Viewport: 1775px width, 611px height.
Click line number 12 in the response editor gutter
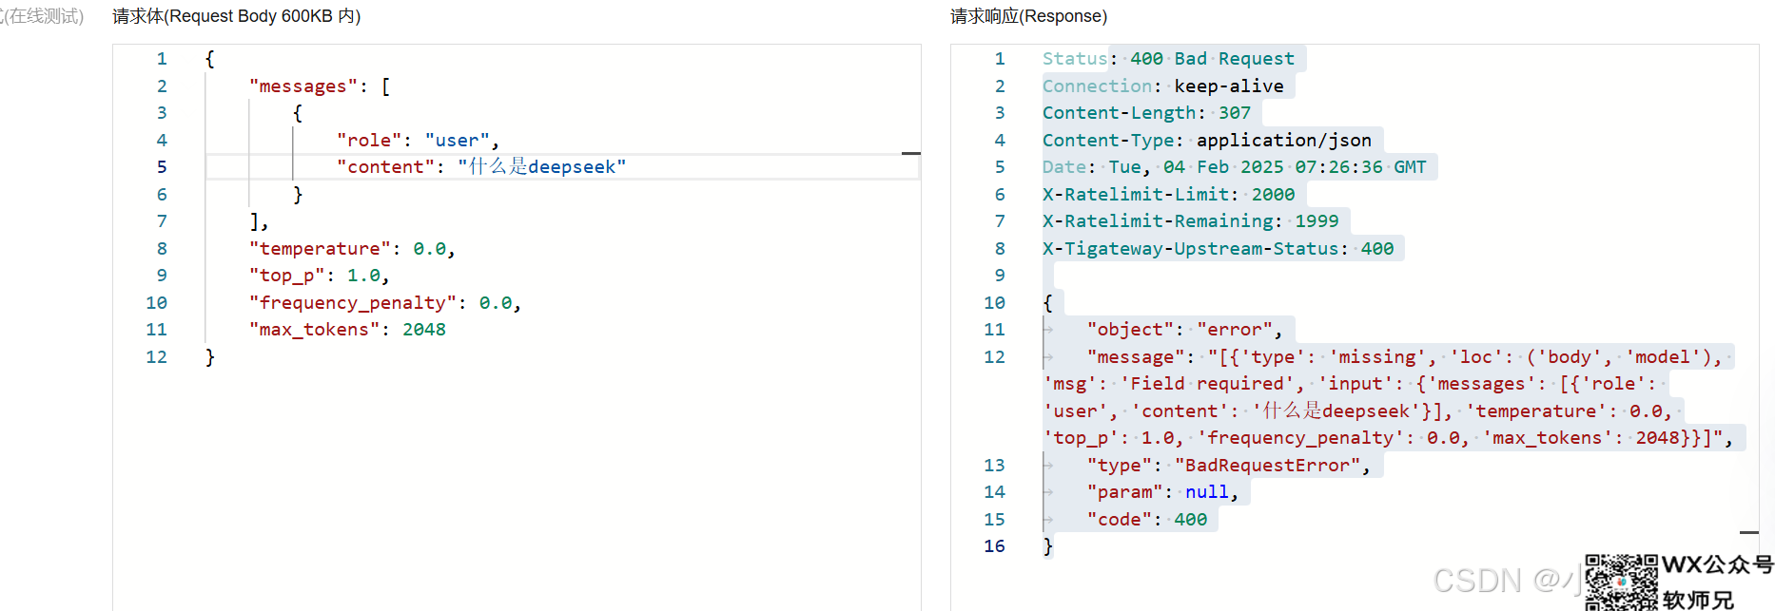point(994,357)
